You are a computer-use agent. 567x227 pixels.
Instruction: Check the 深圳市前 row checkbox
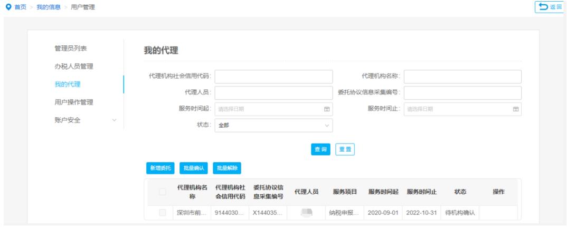click(x=163, y=213)
